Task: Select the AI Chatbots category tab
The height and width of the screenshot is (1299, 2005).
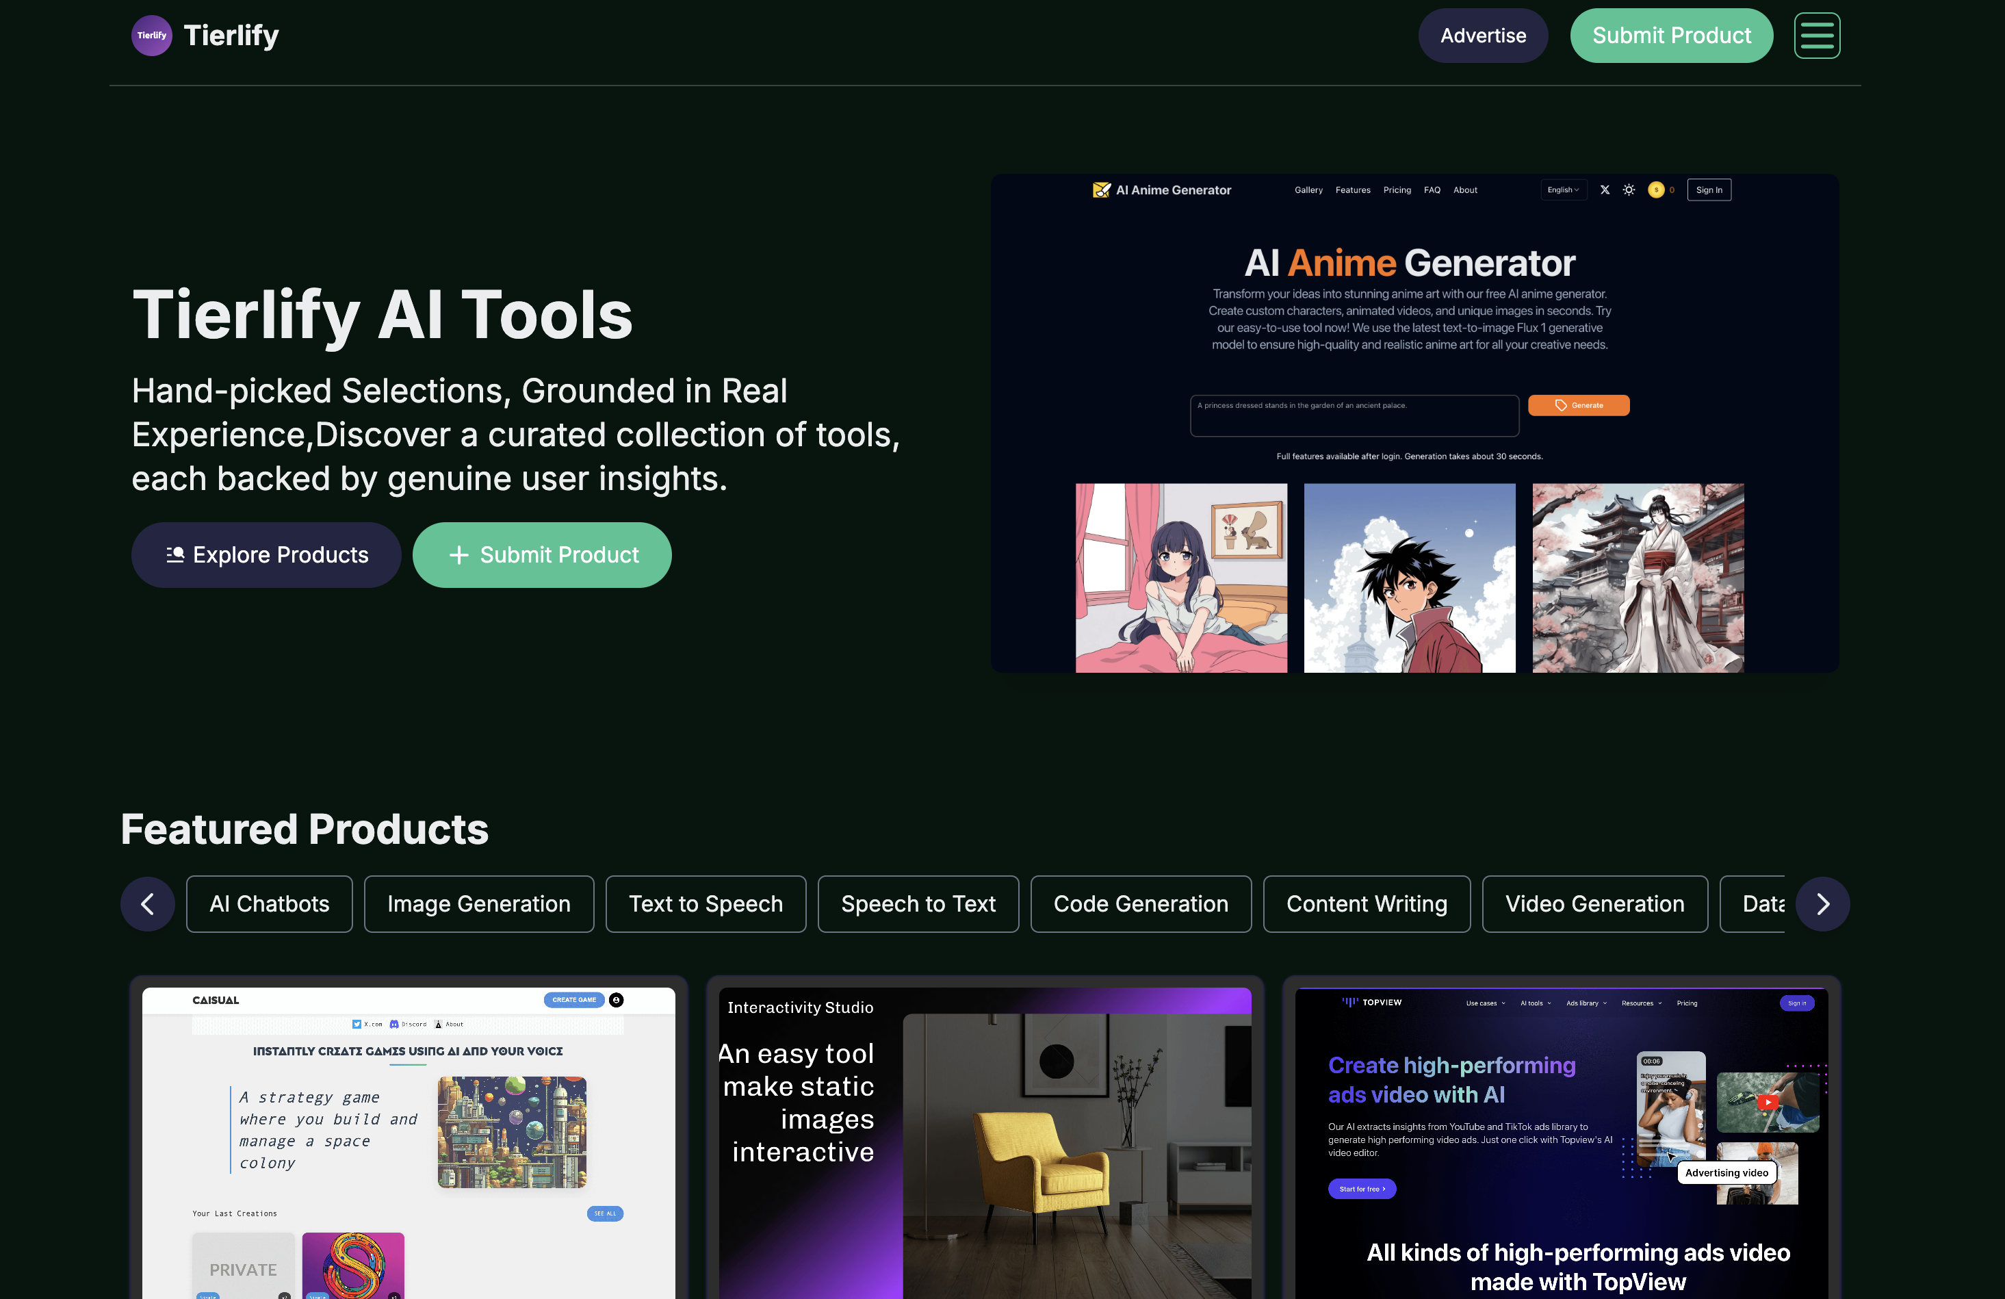Action: (x=269, y=904)
